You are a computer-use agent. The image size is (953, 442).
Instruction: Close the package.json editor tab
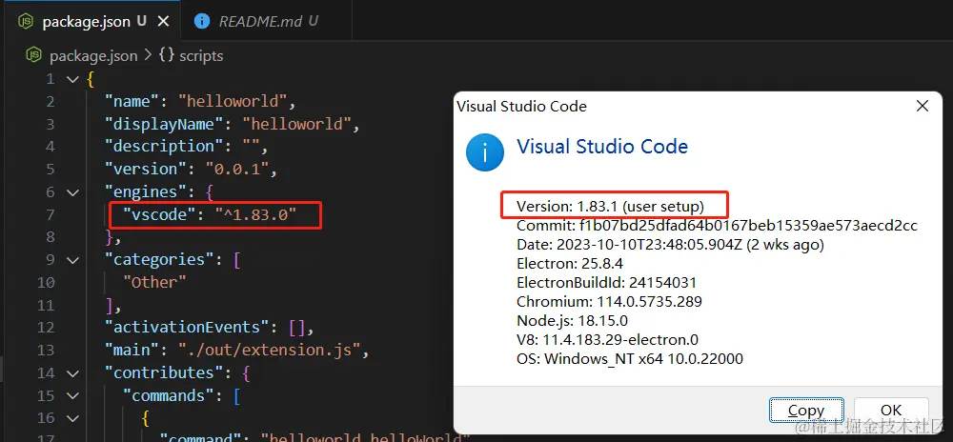point(163,21)
